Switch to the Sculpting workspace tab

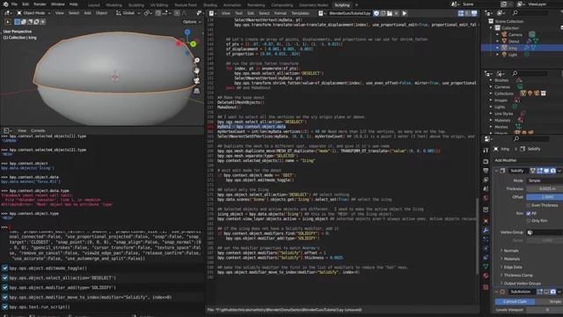[x=136, y=5]
